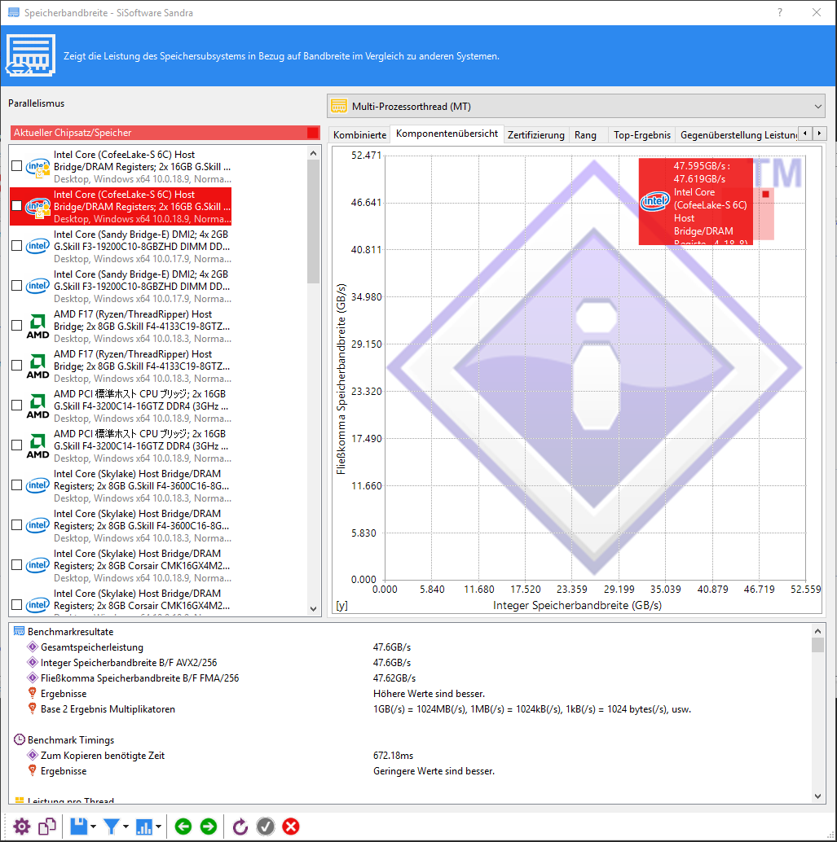Viewport: 837px width, 842px height.
Task: Tick checkbox of first Sandy Bridge-E row
Action: (x=16, y=245)
